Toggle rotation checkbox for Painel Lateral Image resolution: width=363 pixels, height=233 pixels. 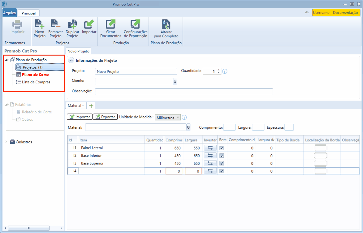222,148
